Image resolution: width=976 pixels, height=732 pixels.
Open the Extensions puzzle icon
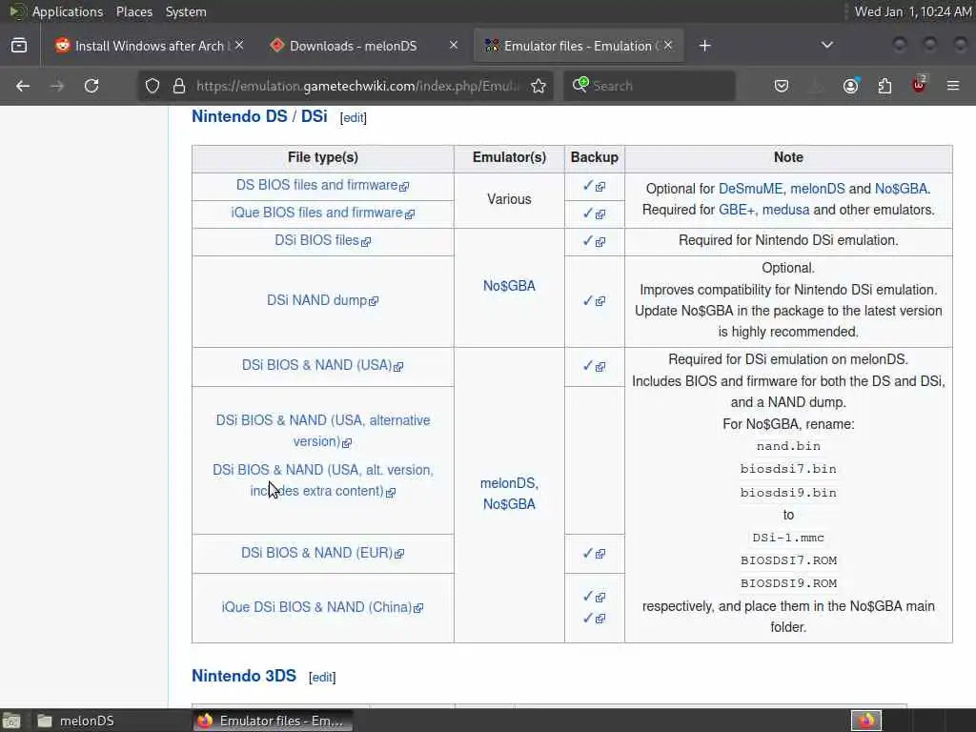coord(884,86)
